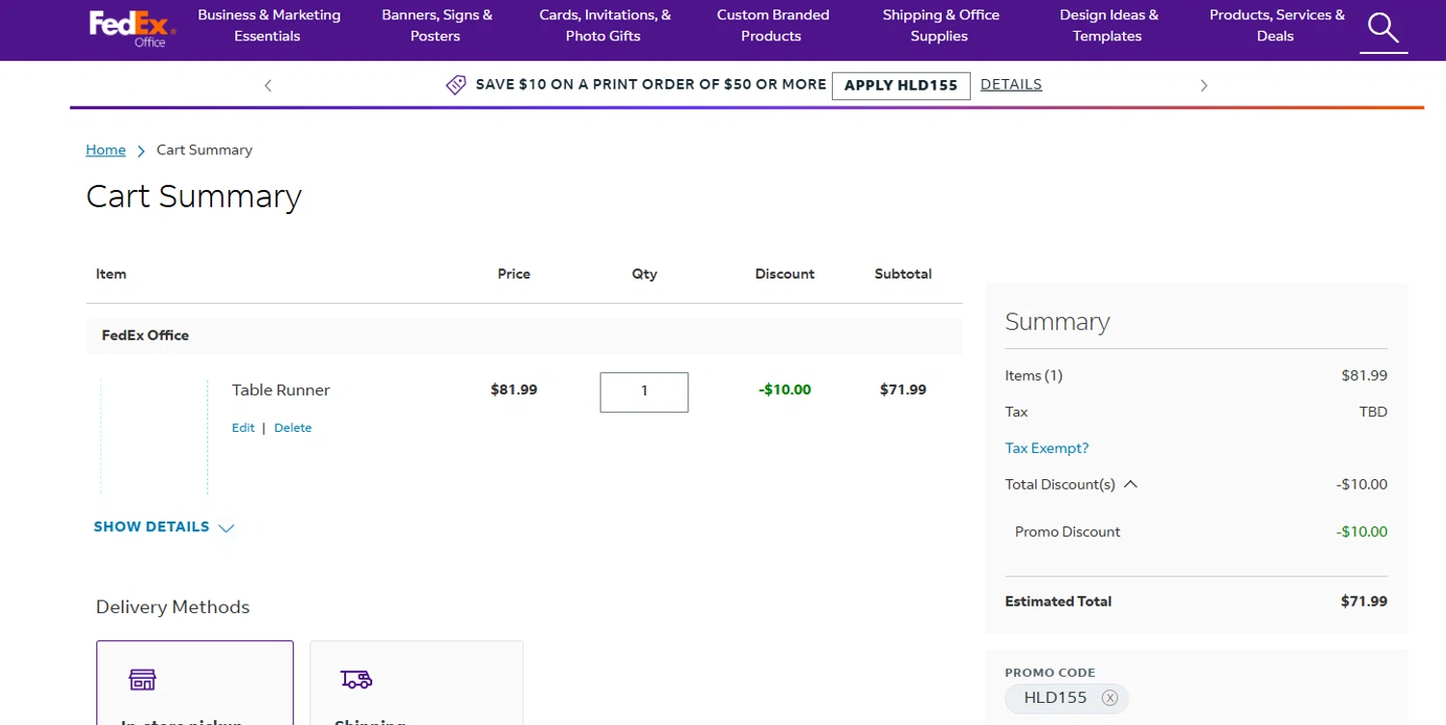This screenshot has height=725, width=1446.
Task: Click the Tax TBD value
Action: tap(1373, 413)
